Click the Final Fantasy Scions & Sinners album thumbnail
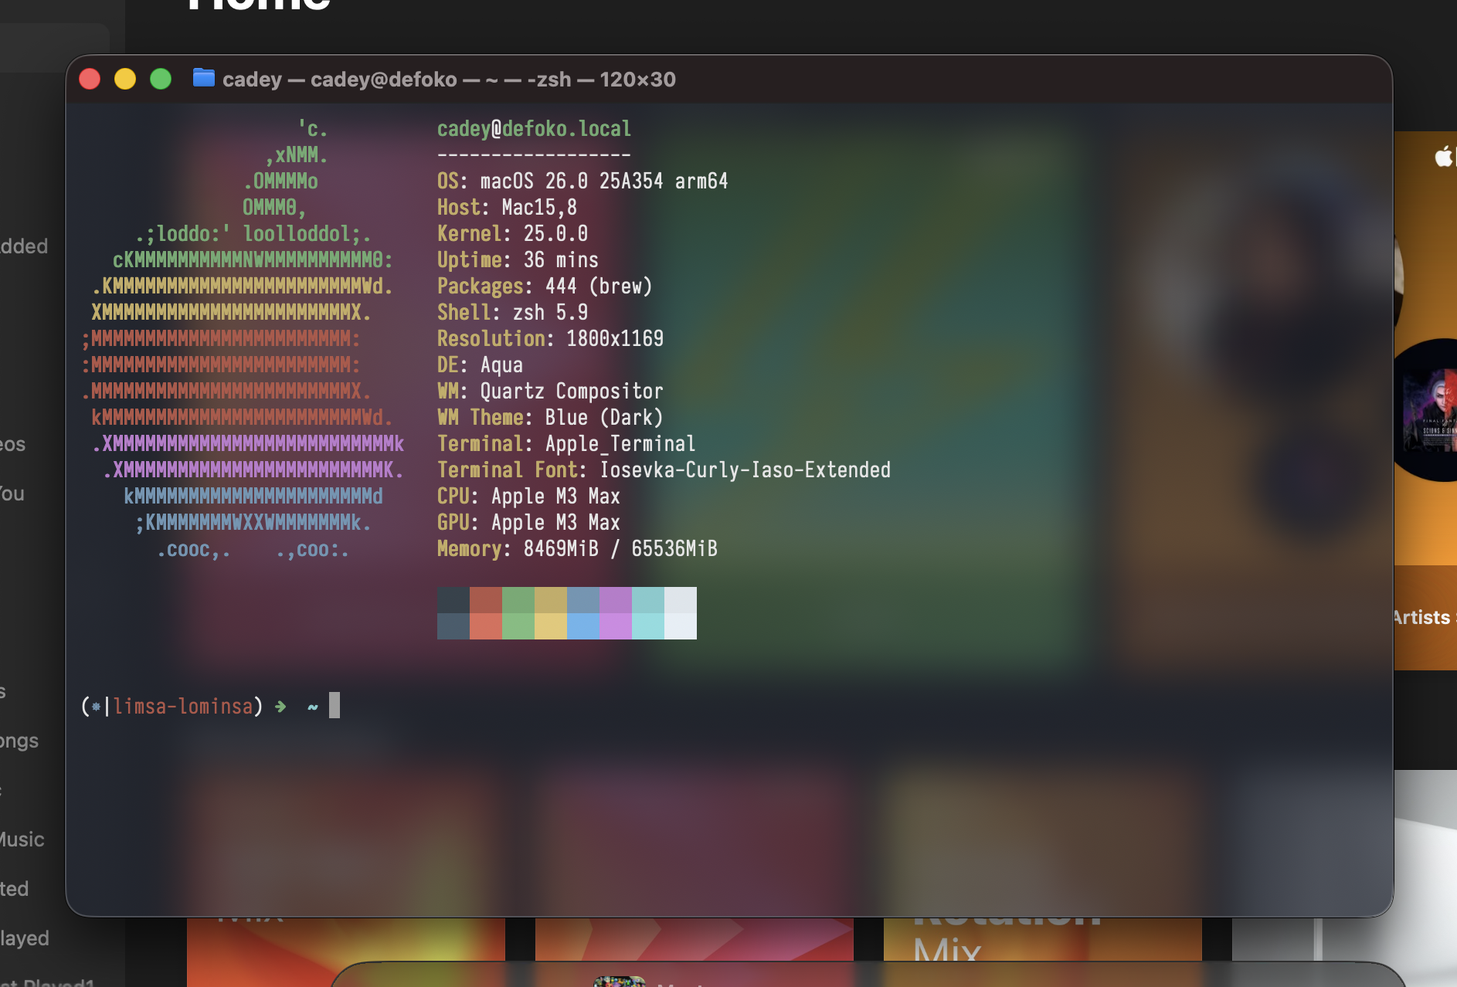The image size is (1457, 987). [1431, 410]
